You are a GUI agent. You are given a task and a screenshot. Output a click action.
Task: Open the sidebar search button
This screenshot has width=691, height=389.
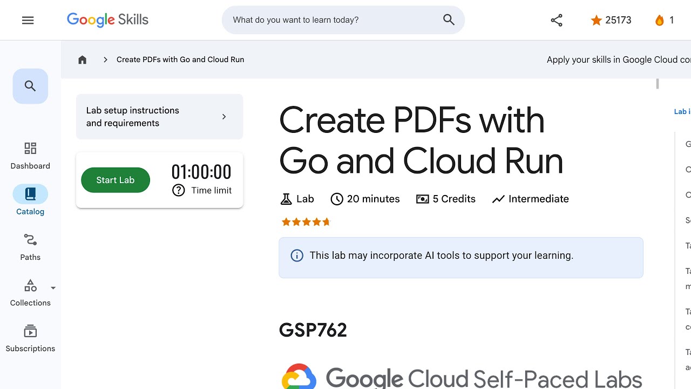[30, 86]
